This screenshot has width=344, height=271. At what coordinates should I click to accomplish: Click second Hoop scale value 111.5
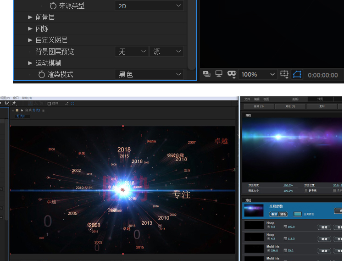(x=291, y=238)
